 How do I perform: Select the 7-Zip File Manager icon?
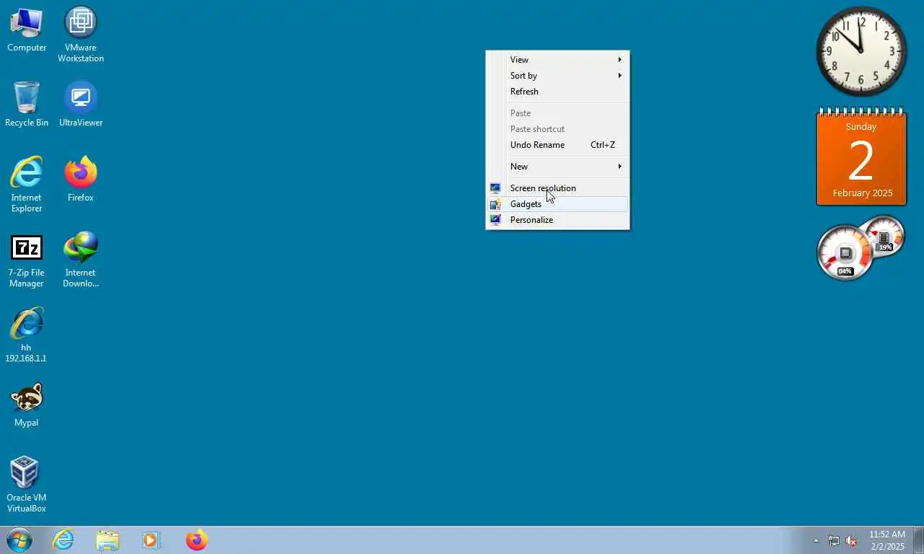27,260
